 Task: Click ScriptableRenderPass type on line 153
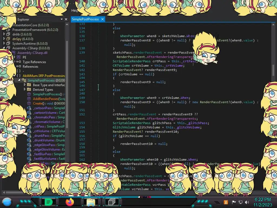(132, 123)
